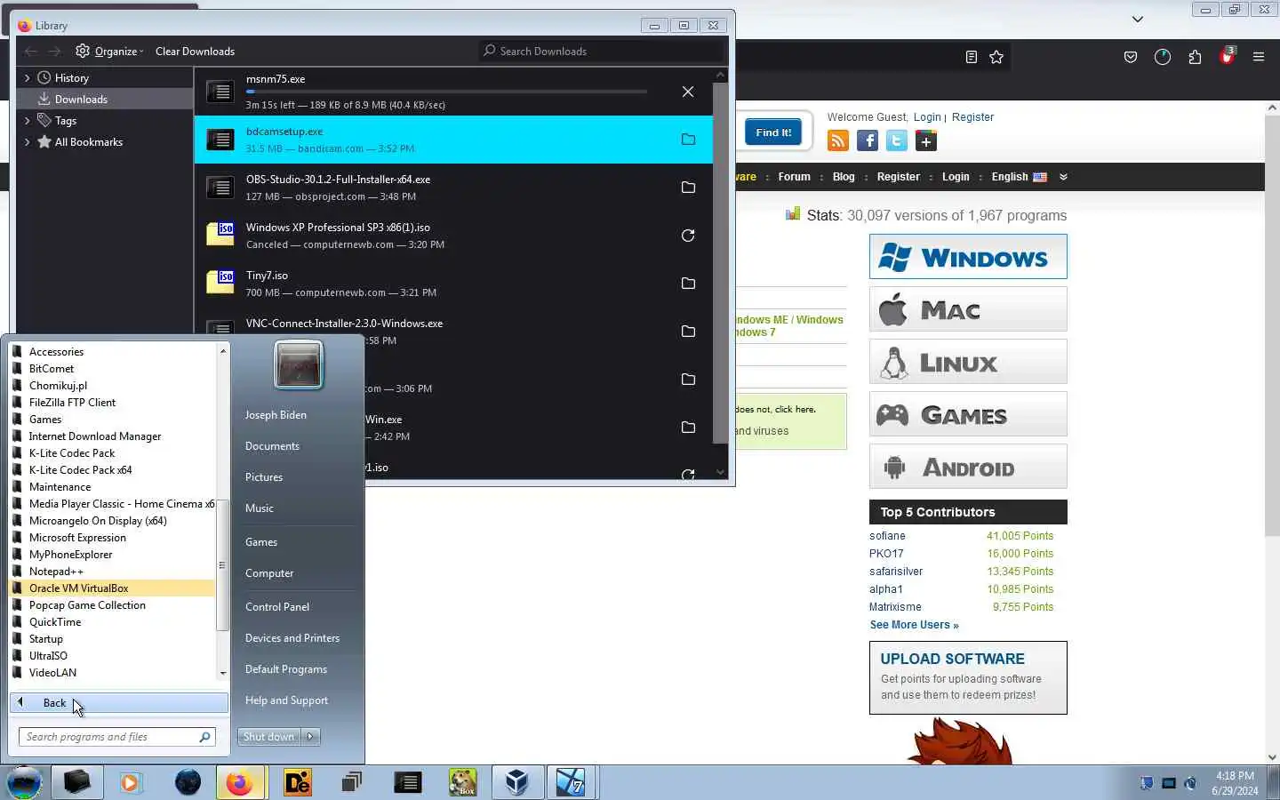Viewport: 1280px width, 800px height.
Task: Click the Google plus icon on the webpage
Action: [x=926, y=140]
